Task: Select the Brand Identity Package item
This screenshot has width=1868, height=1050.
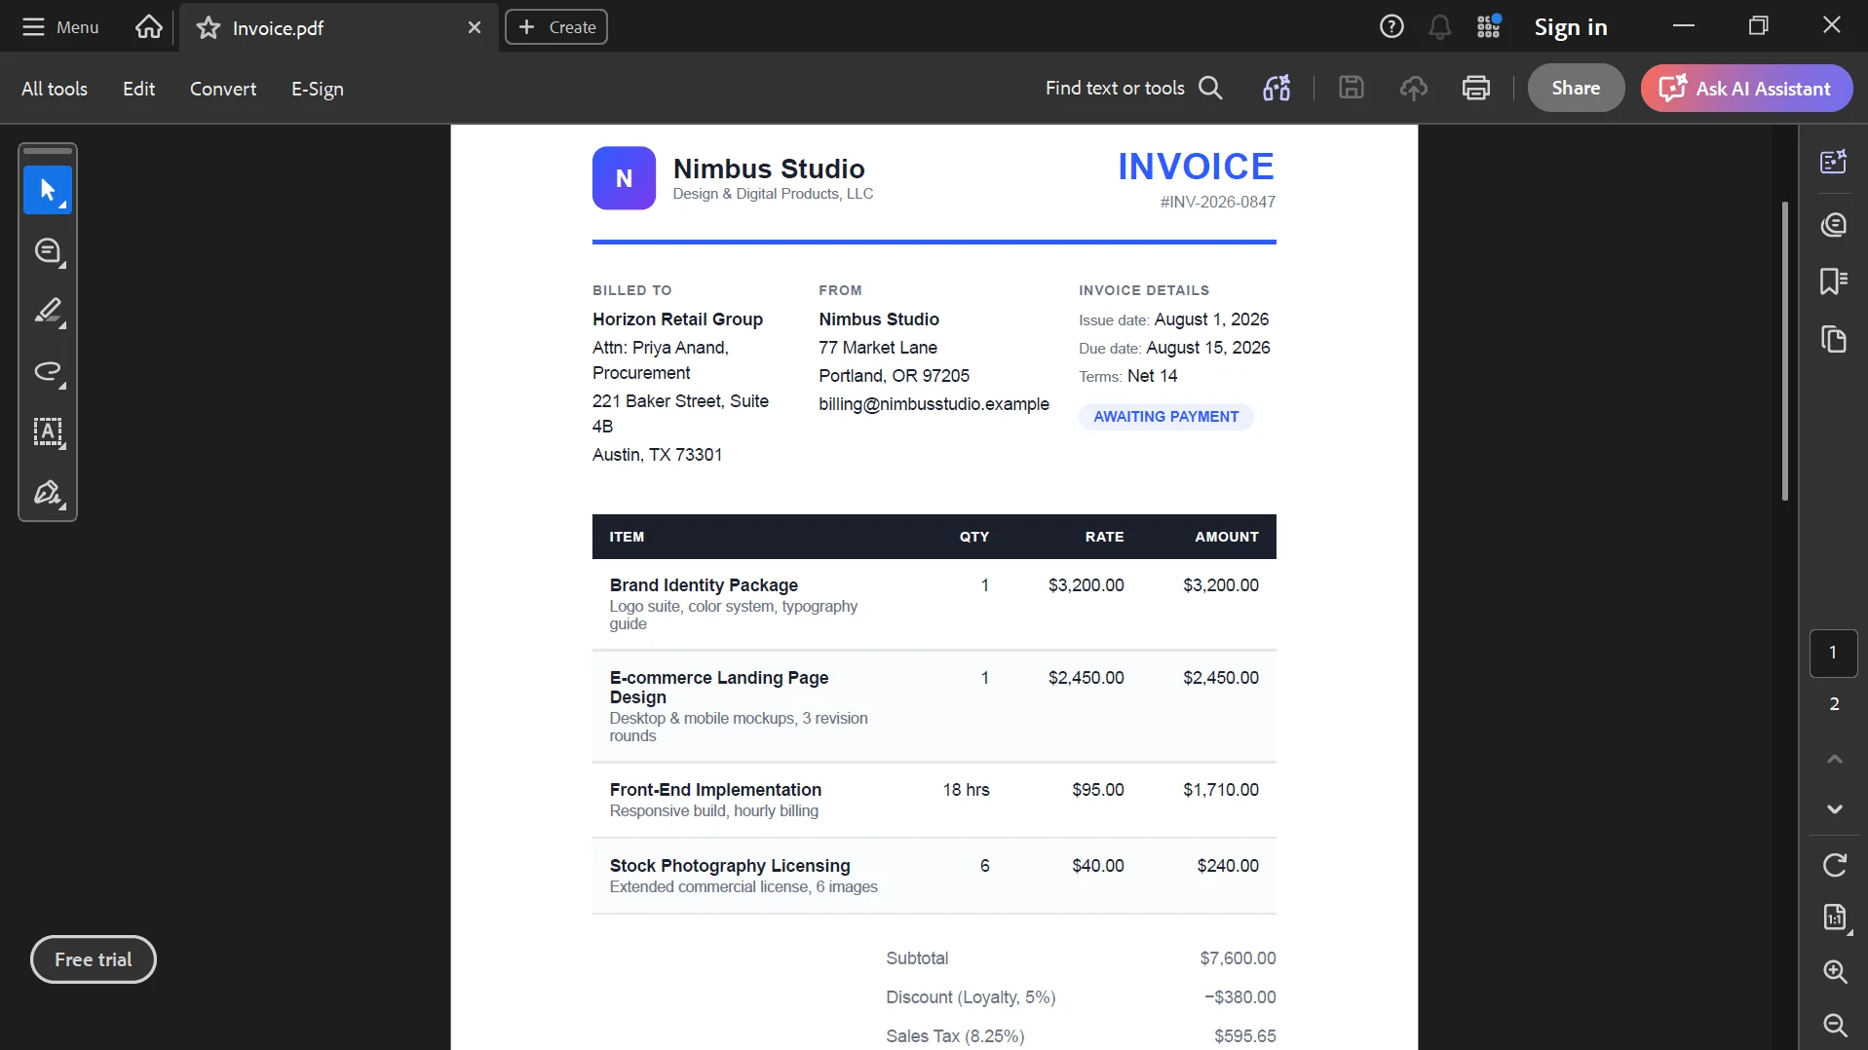Action: point(704,585)
